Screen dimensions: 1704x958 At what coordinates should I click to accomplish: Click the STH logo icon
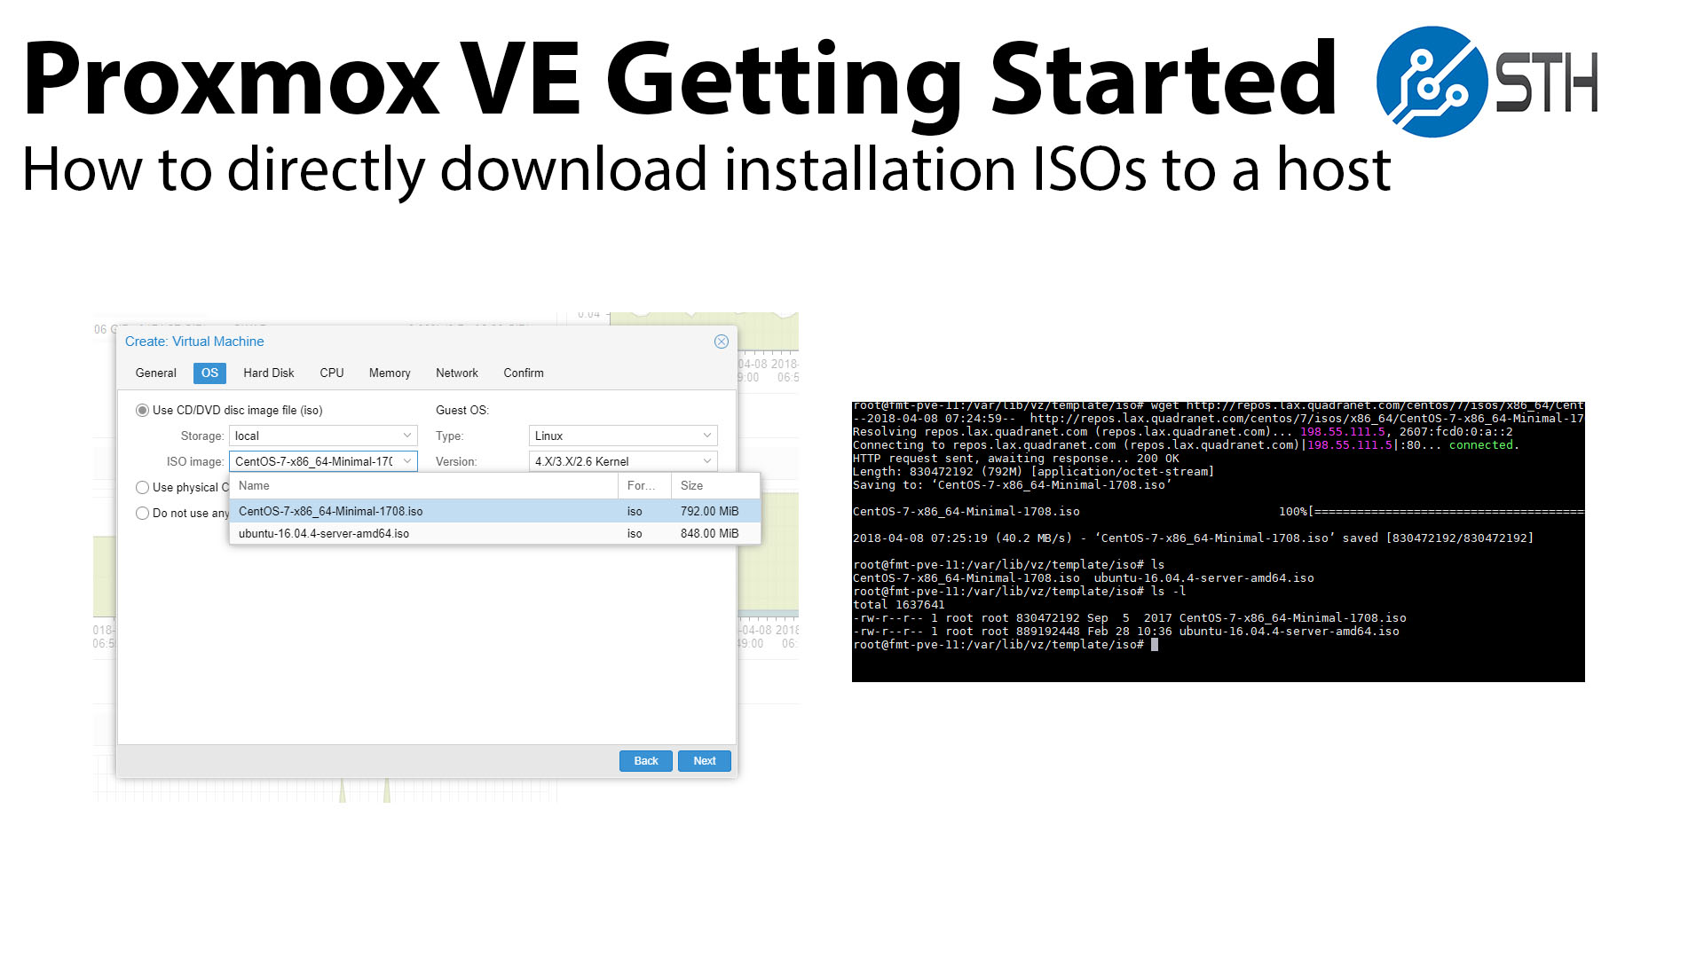click(1431, 82)
